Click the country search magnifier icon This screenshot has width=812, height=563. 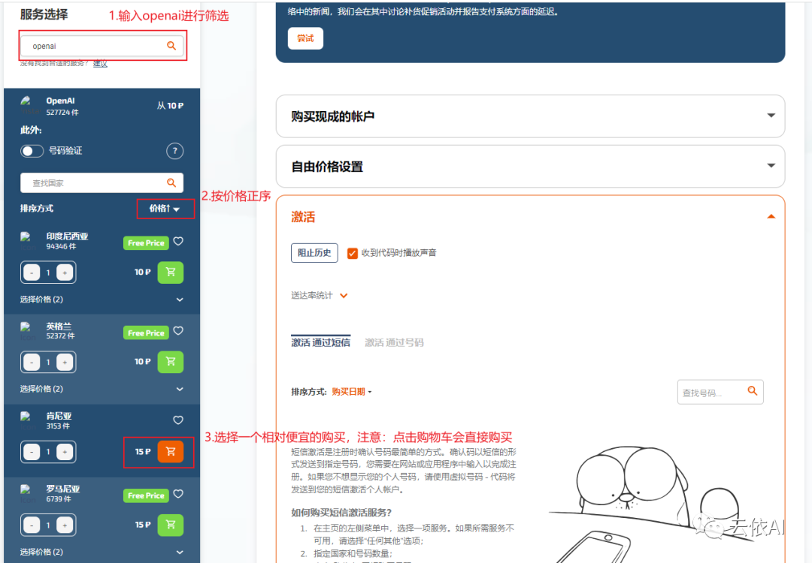tap(171, 182)
